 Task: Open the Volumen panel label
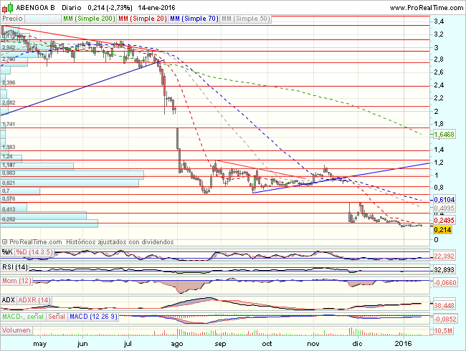pos(16,330)
